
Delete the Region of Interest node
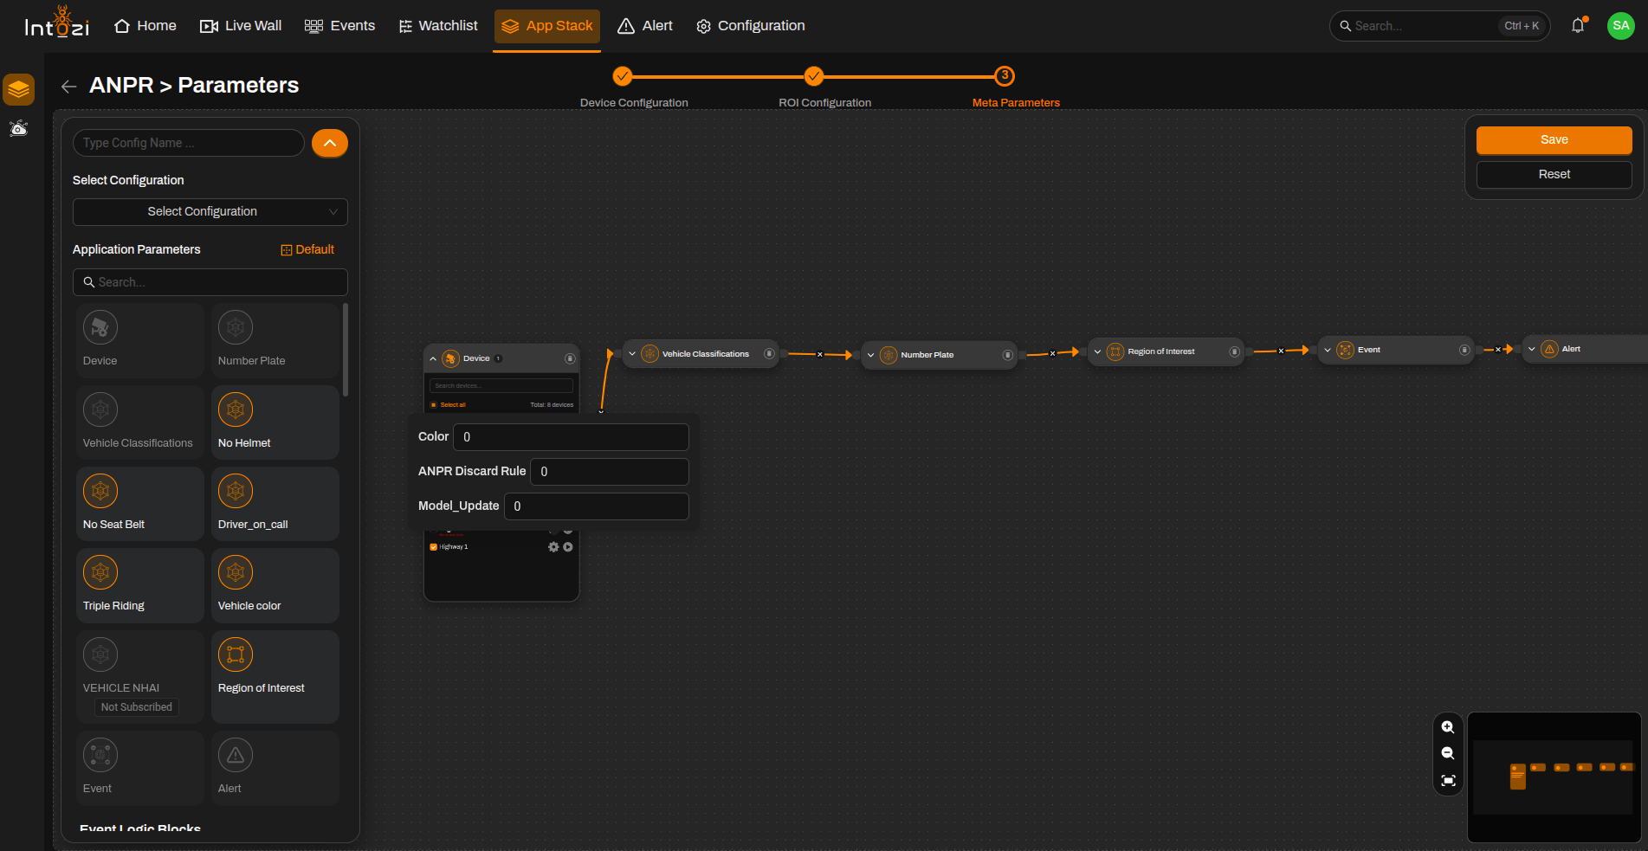1234,351
